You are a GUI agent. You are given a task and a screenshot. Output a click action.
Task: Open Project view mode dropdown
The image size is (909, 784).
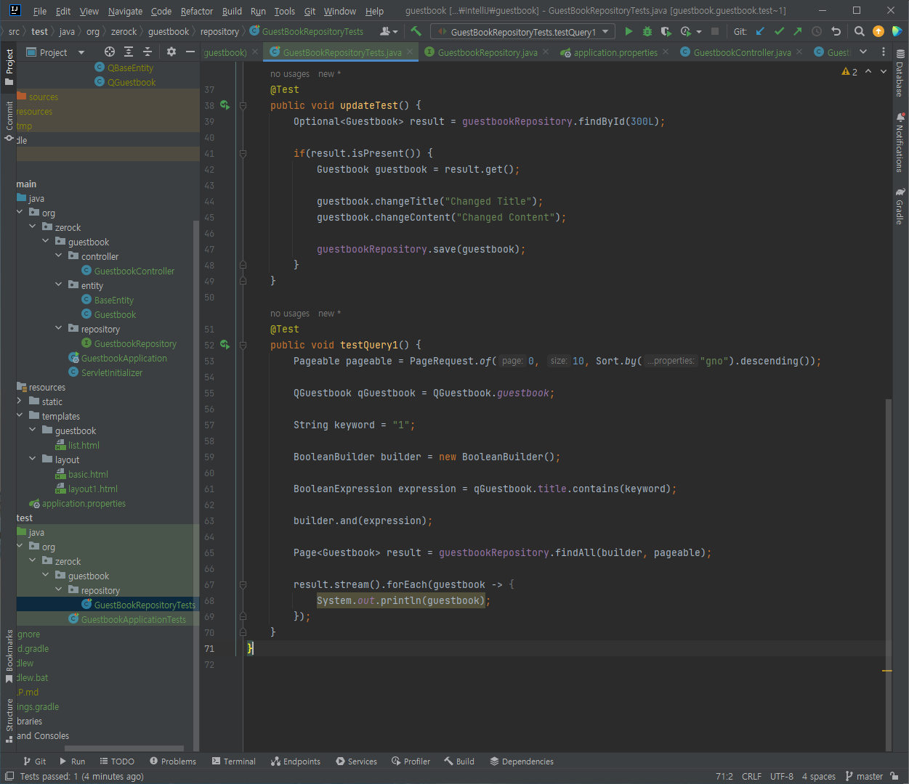coord(55,52)
